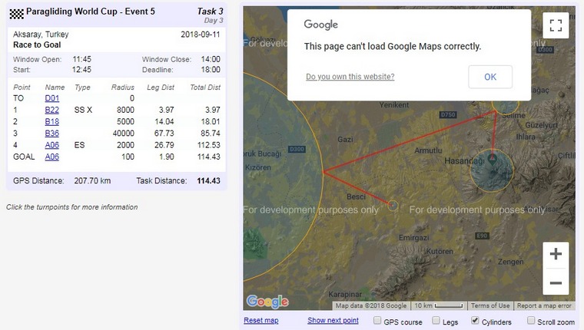Screen dimensions: 584x330
Task: Zoom in on the map
Action: [x=556, y=255]
